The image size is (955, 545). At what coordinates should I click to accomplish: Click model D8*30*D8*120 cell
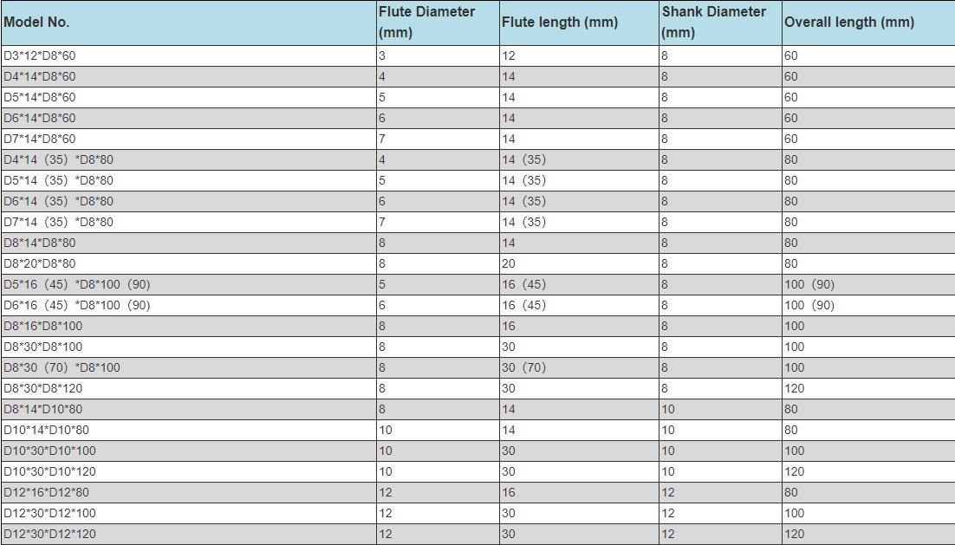189,388
